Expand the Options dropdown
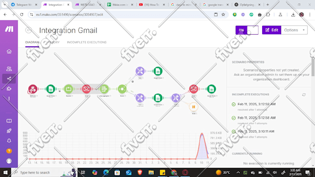The width and height of the screenshot is (315, 177). pos(294,30)
